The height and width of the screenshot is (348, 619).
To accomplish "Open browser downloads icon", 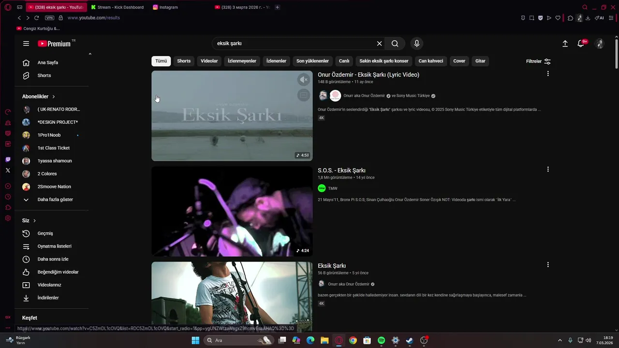I will coord(588,18).
